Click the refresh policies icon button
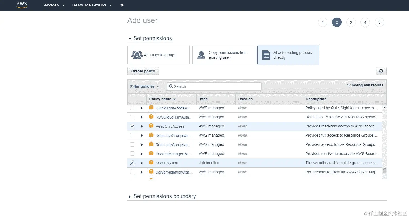 [381, 71]
